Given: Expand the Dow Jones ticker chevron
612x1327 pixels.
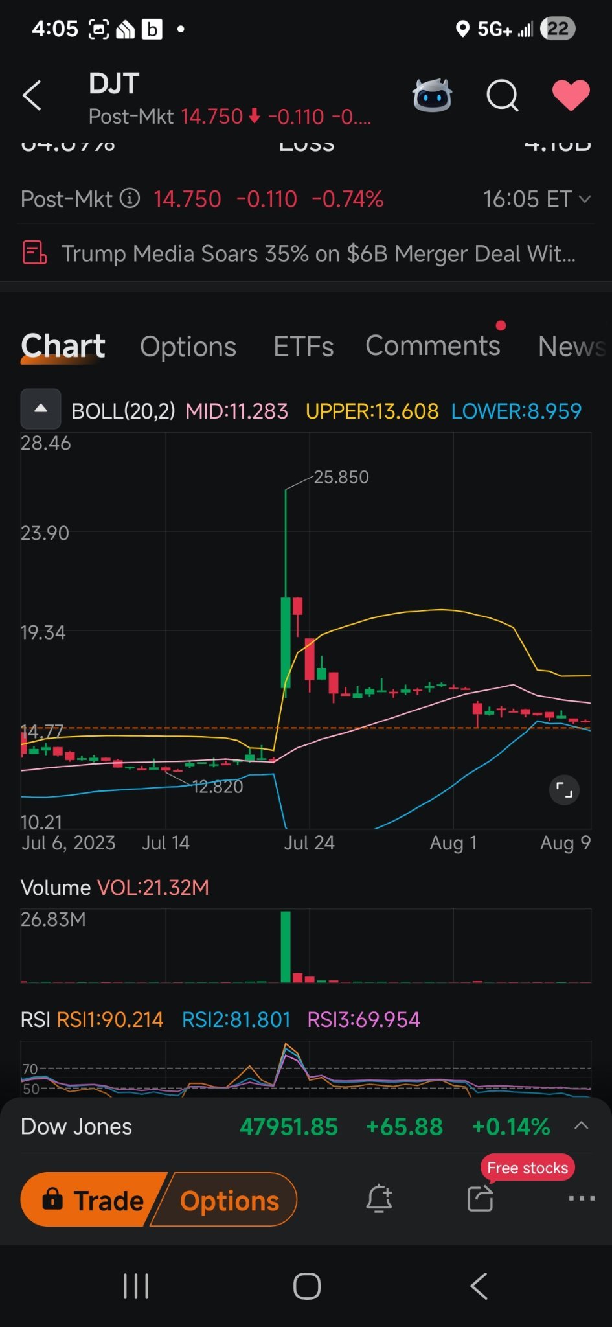Looking at the screenshot, I should pyautogui.click(x=582, y=1125).
